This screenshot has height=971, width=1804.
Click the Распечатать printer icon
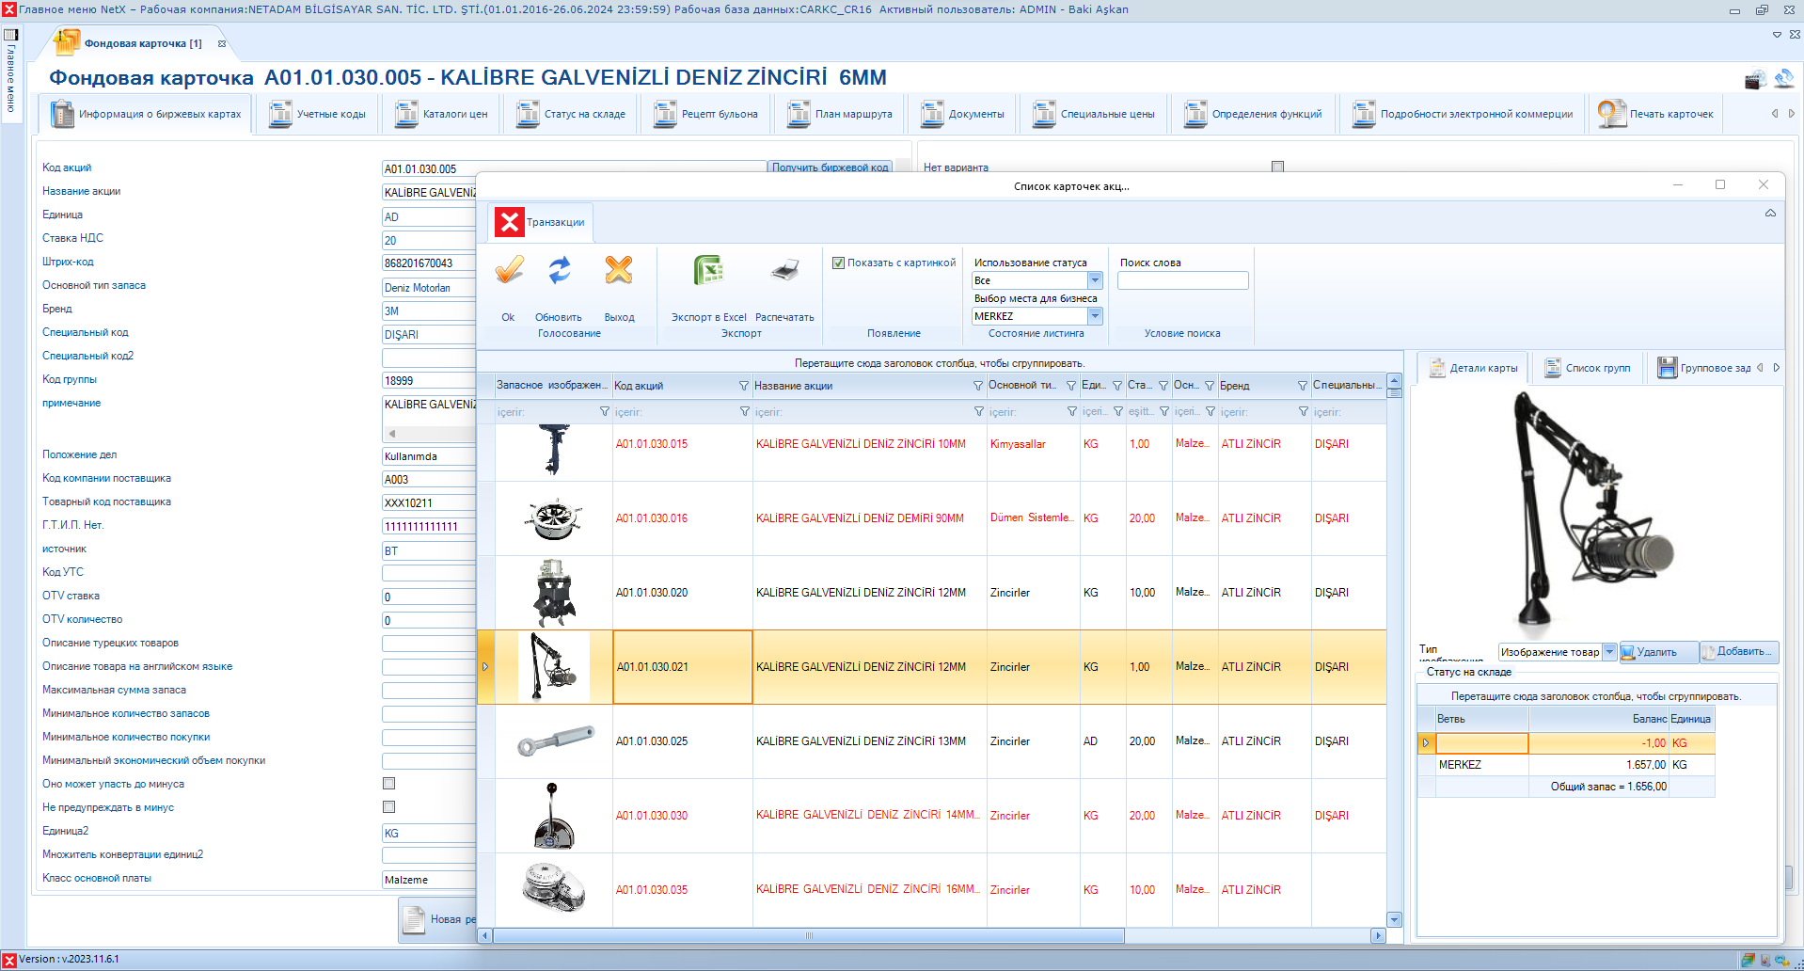784,272
